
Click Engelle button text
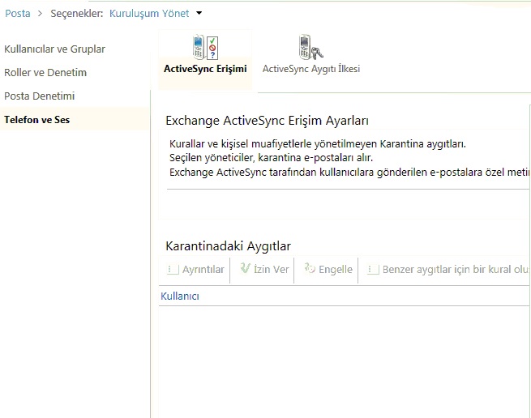click(x=336, y=270)
